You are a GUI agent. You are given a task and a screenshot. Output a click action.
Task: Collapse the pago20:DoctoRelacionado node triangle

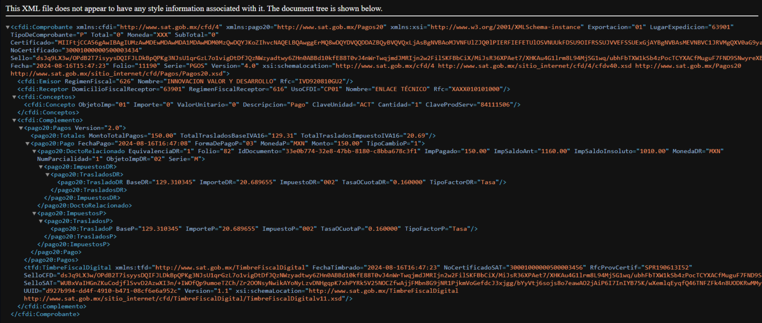point(34,151)
